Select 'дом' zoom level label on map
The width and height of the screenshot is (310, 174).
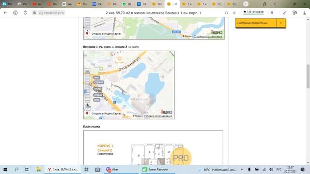tap(96, 100)
